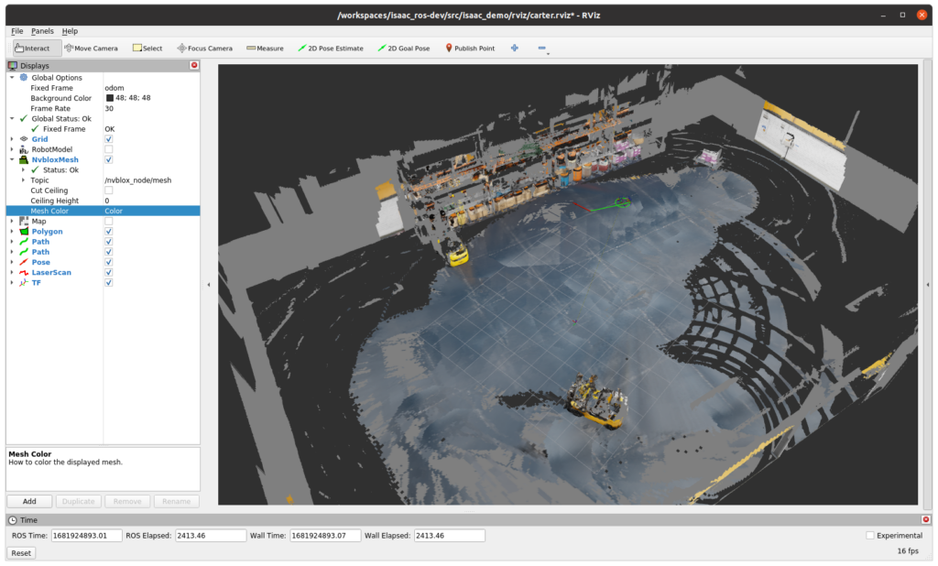Screen dimensions: 938x566
Task: Click the Add display button
Action: tap(29, 501)
